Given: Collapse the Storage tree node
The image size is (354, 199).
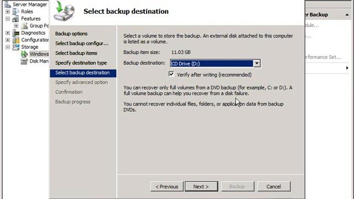Looking at the screenshot, I should (8, 47).
